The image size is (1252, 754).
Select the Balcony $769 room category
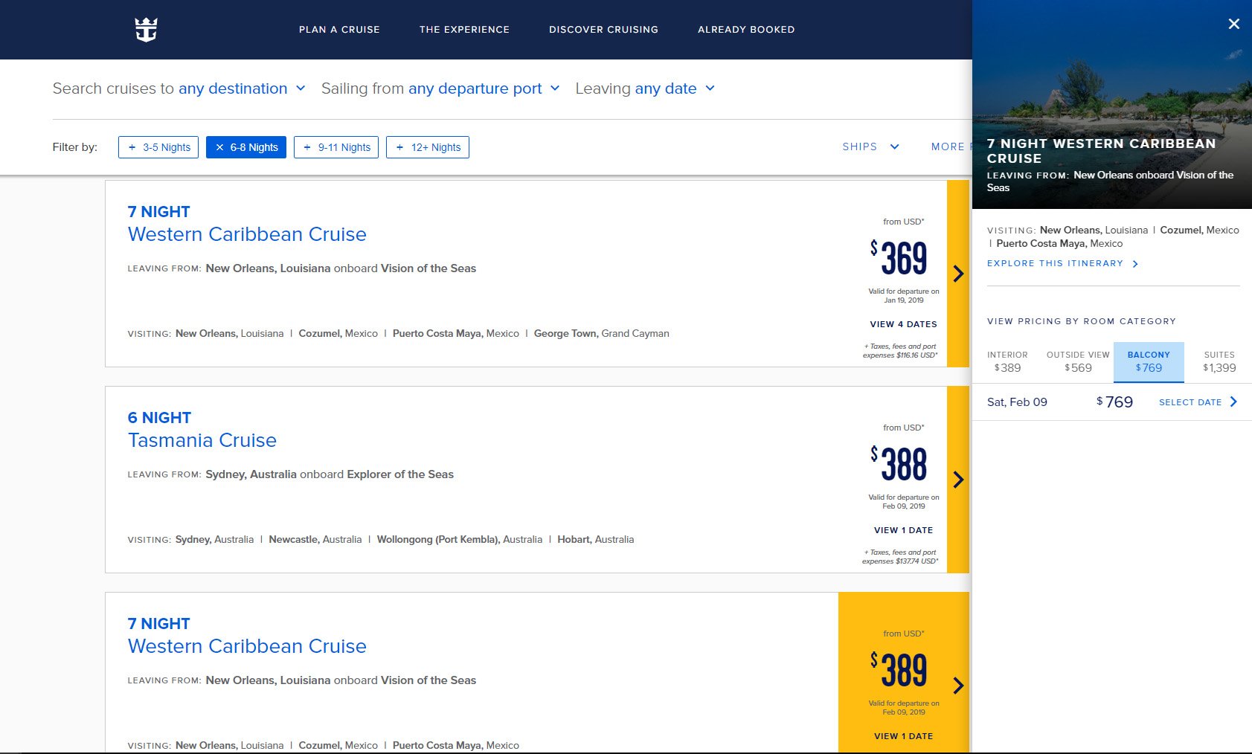click(x=1149, y=361)
